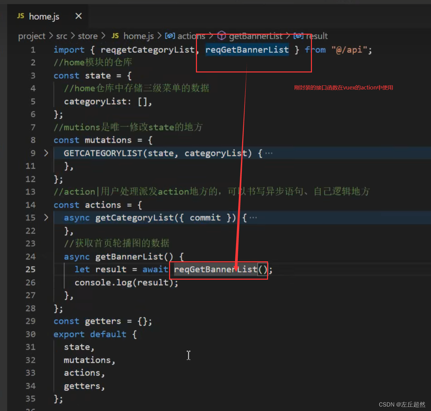The width and height of the screenshot is (431, 411).
Task: Click line number 25 in the gutter
Action: pyautogui.click(x=30, y=269)
